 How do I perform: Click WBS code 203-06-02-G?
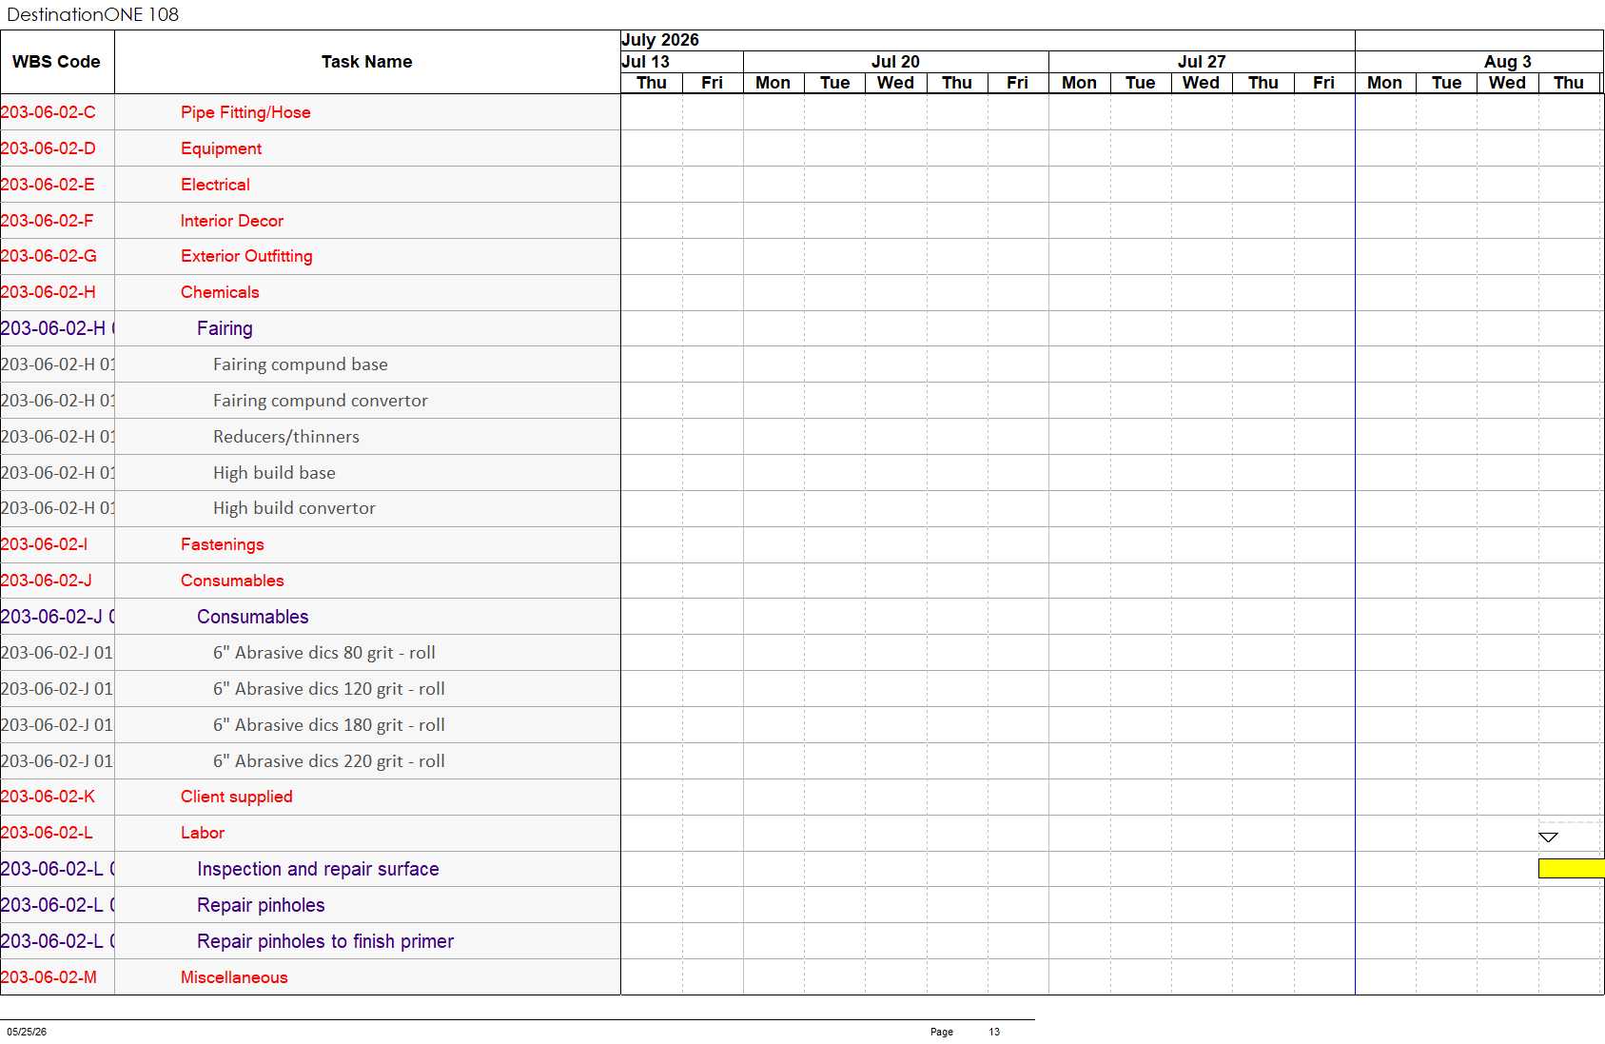coord(49,256)
